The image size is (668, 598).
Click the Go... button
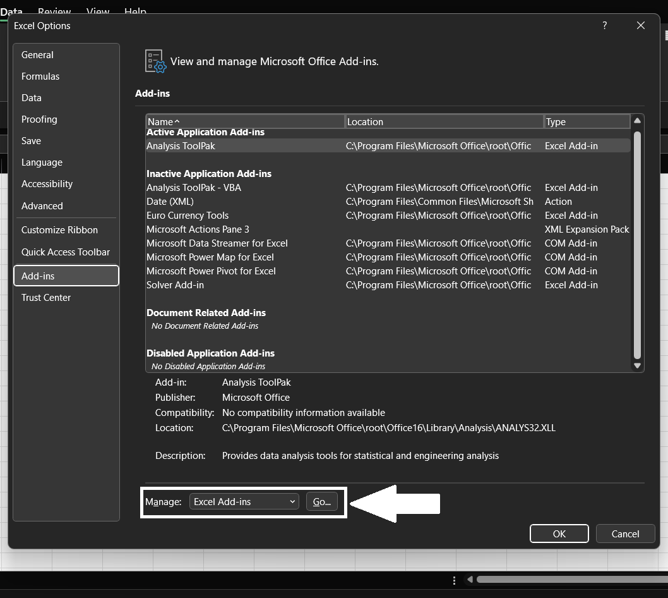tap(321, 502)
